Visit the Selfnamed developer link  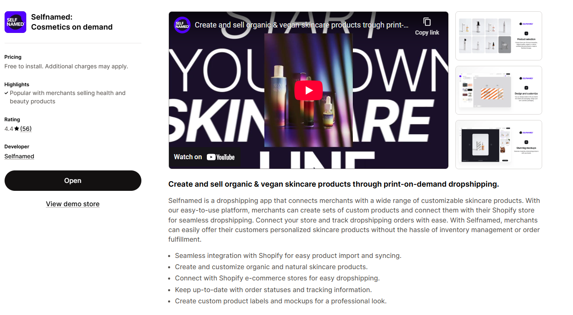pos(19,156)
